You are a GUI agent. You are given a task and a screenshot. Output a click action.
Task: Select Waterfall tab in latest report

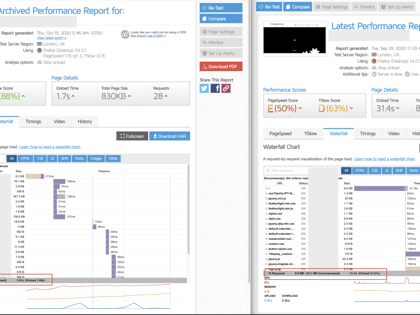(338, 134)
